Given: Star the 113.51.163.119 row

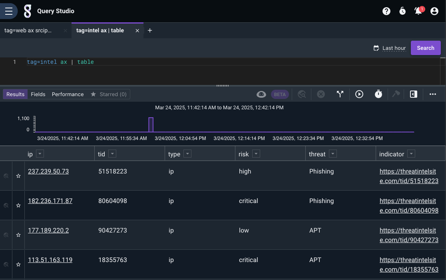Looking at the screenshot, I should point(18,265).
